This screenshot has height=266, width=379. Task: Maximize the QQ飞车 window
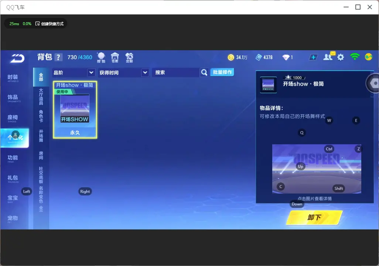[x=358, y=7]
